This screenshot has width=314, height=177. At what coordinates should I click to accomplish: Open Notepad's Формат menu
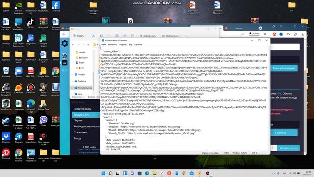point(123,45)
